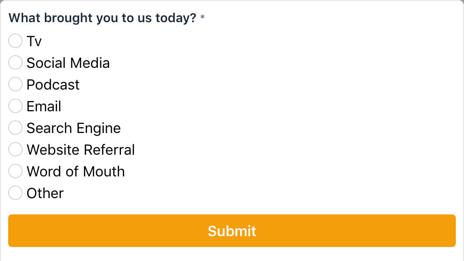This screenshot has height=261, width=464.
Task: Click the "Word of Mouth" label text
Action: click(x=76, y=171)
